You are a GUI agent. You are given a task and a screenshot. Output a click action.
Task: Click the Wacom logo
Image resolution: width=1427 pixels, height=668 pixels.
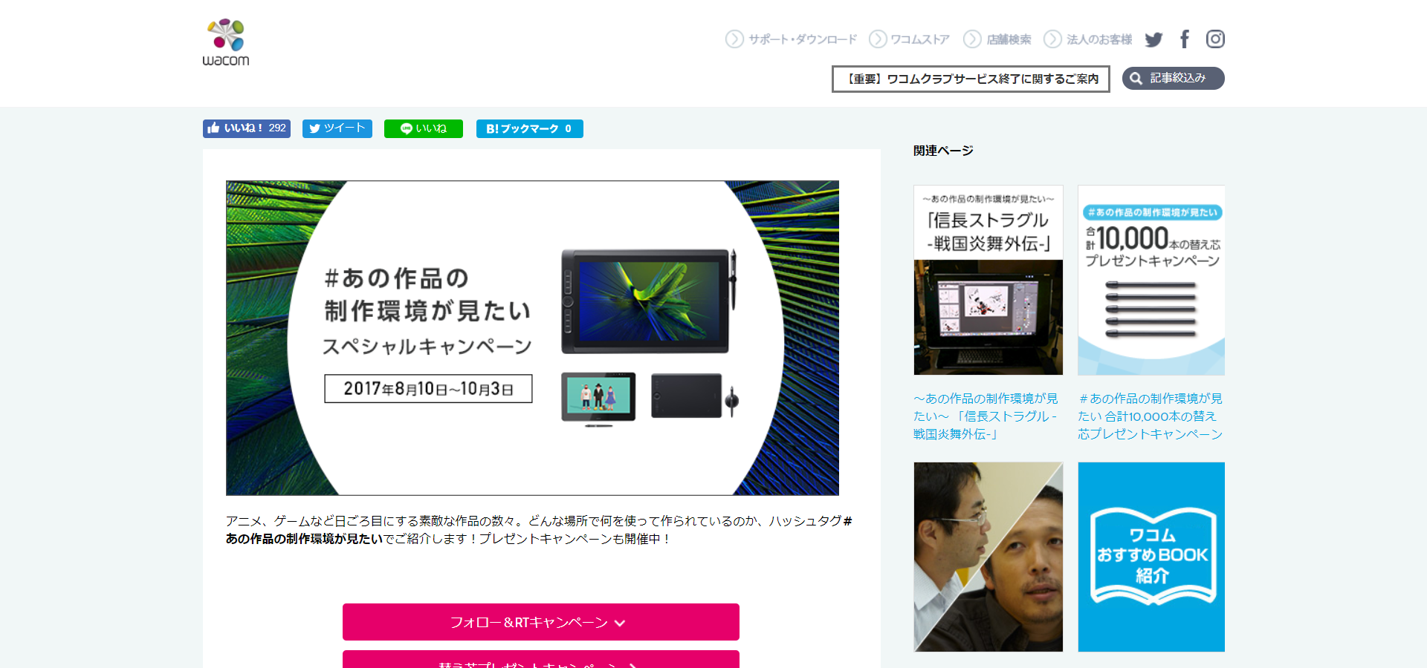226,43
